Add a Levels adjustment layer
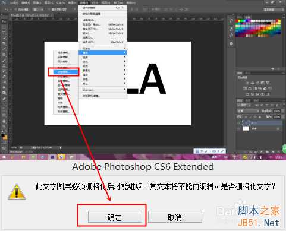This screenshot has width=286, height=231. [x=253, y=83]
